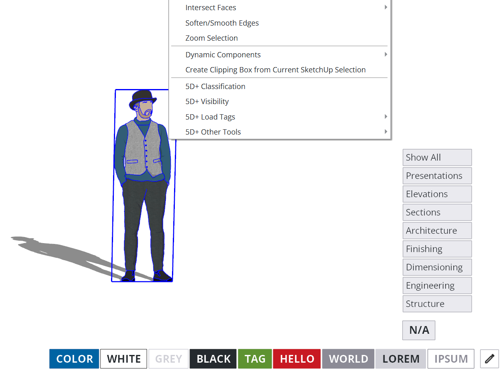Click Create Clipping Box from Current Selection
The width and height of the screenshot is (503, 372).
pyautogui.click(x=275, y=70)
